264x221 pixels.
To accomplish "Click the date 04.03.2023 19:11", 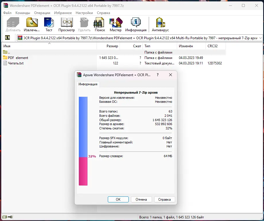I will point(191,63).
